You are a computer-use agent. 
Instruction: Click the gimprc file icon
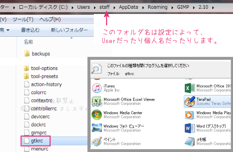(27, 133)
